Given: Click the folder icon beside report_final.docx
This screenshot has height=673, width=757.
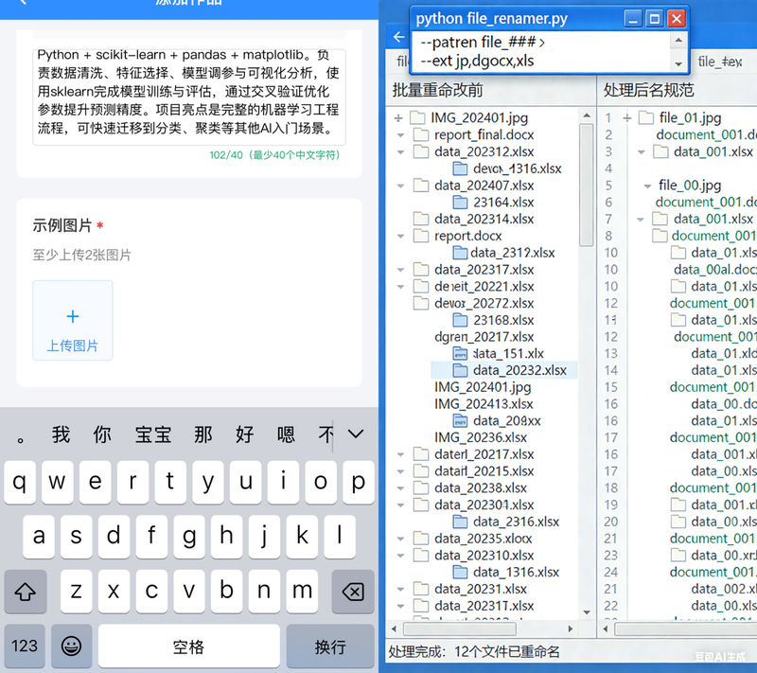Looking at the screenshot, I should [x=421, y=135].
